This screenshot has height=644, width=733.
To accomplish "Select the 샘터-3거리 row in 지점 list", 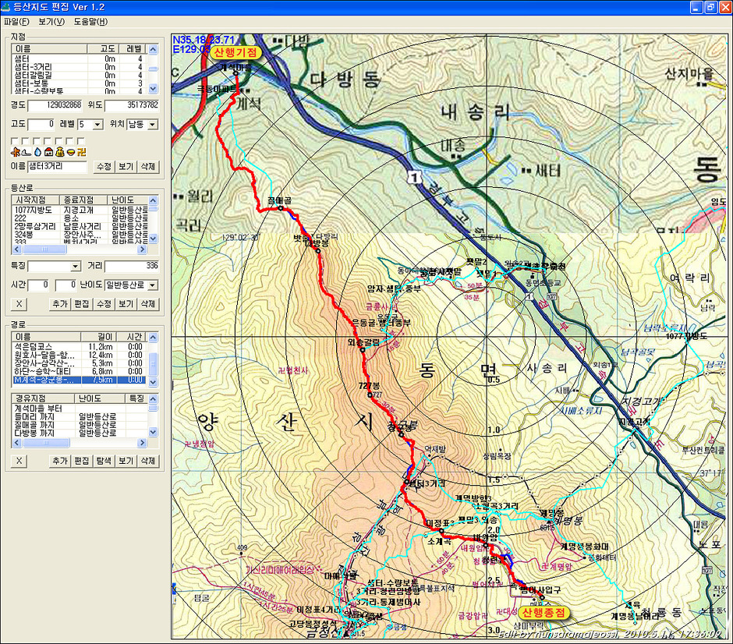I will (x=80, y=67).
